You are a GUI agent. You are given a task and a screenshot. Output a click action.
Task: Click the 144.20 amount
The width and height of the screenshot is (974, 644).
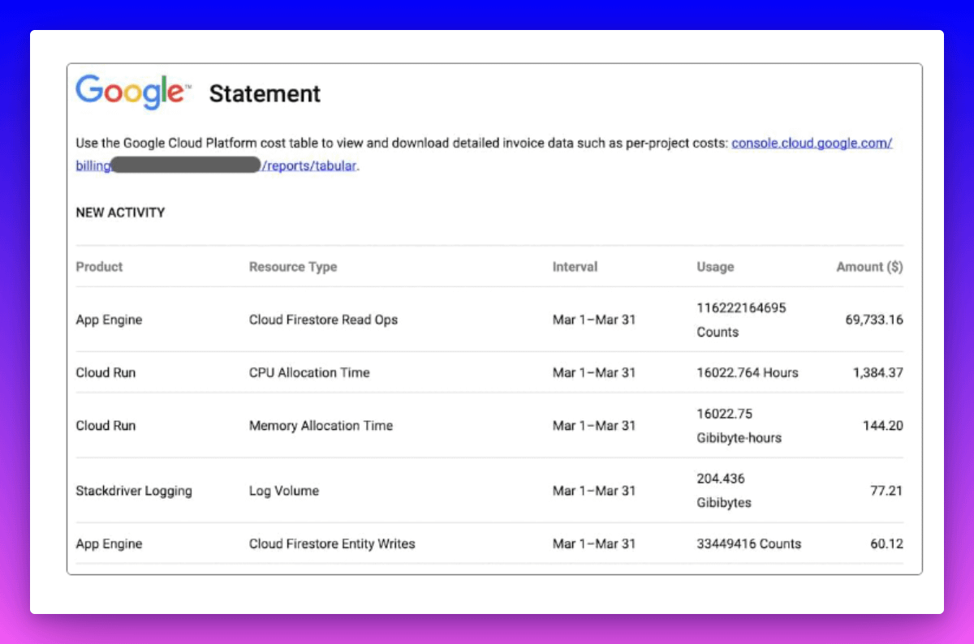tap(883, 426)
